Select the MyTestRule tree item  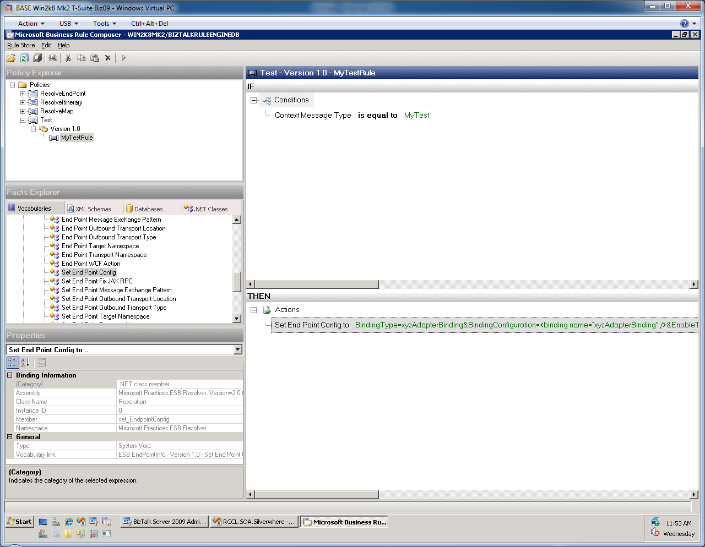pos(77,138)
